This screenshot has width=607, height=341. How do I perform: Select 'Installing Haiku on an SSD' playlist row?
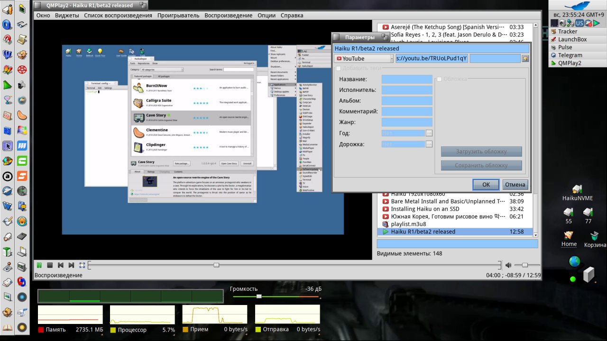pyautogui.click(x=454, y=209)
